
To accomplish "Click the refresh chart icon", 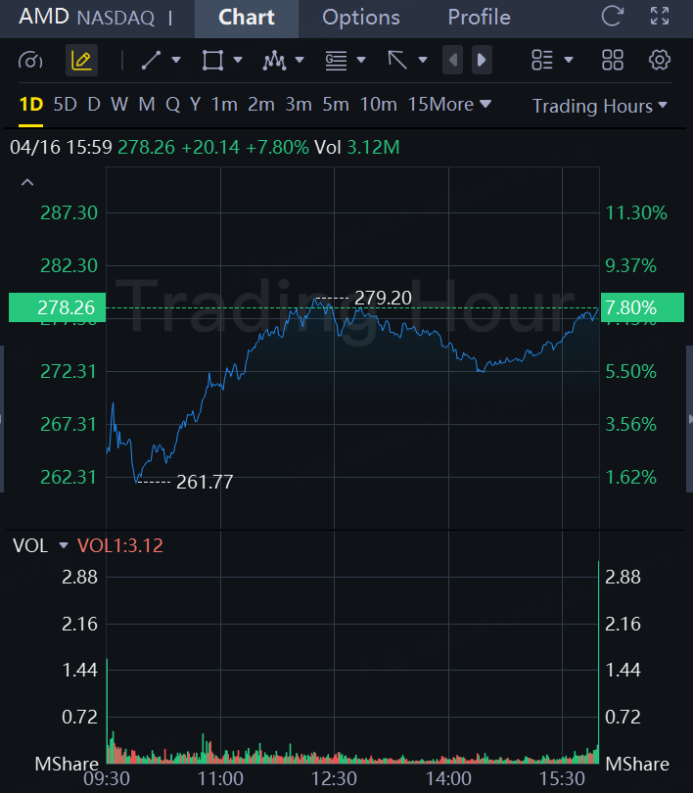I will 612,17.
